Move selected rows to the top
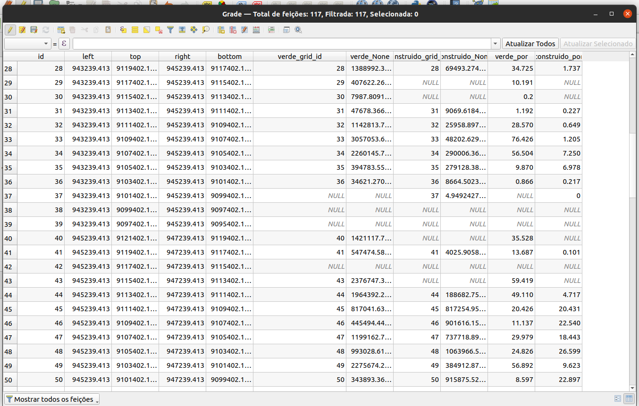Screen dimensions: 639x406 click(182, 30)
